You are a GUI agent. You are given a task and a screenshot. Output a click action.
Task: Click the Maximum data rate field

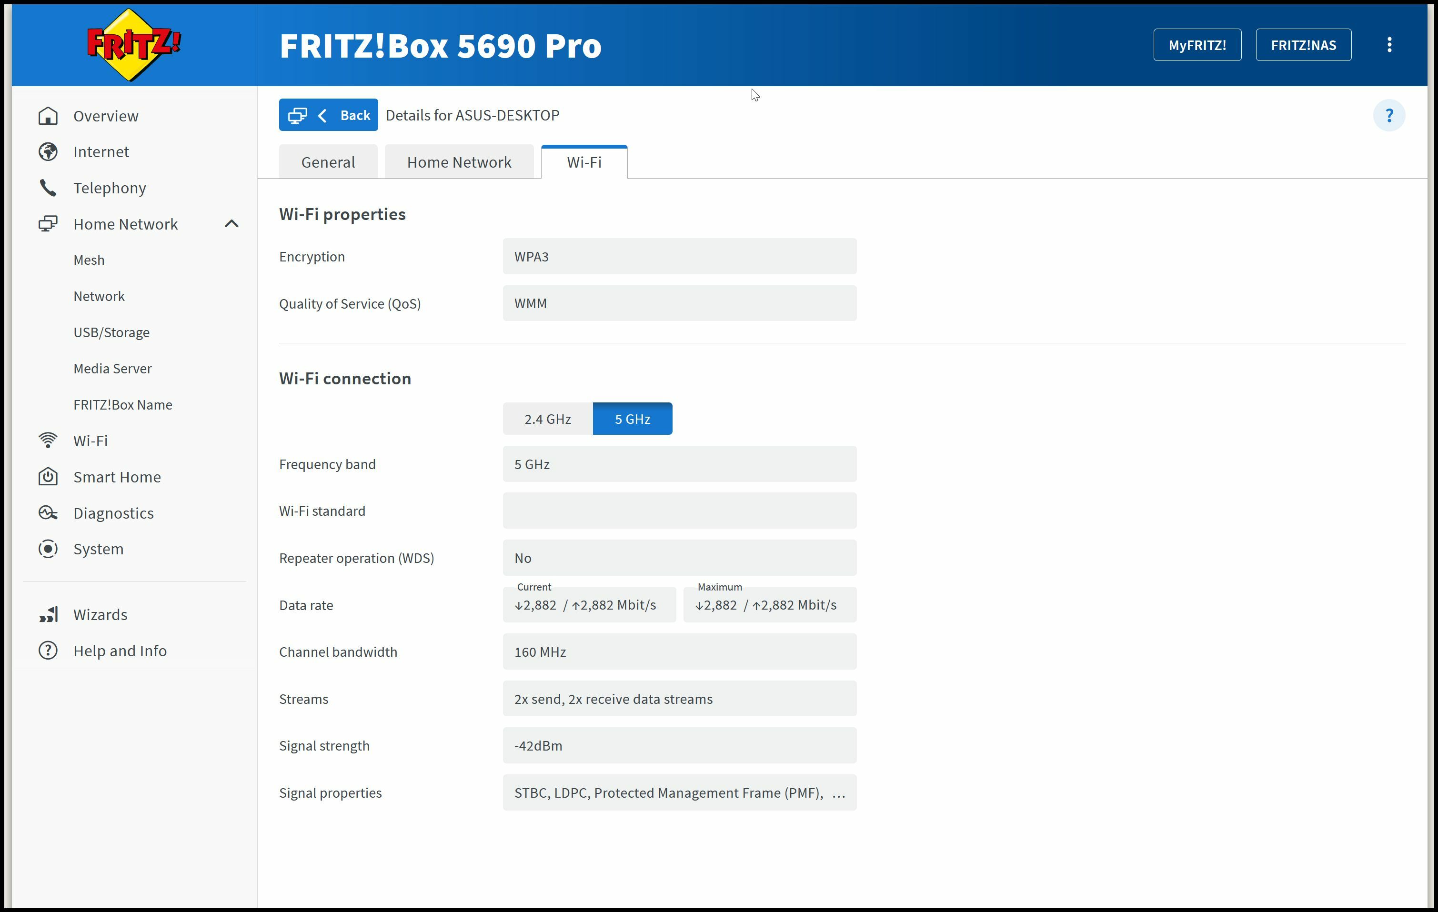coord(770,605)
